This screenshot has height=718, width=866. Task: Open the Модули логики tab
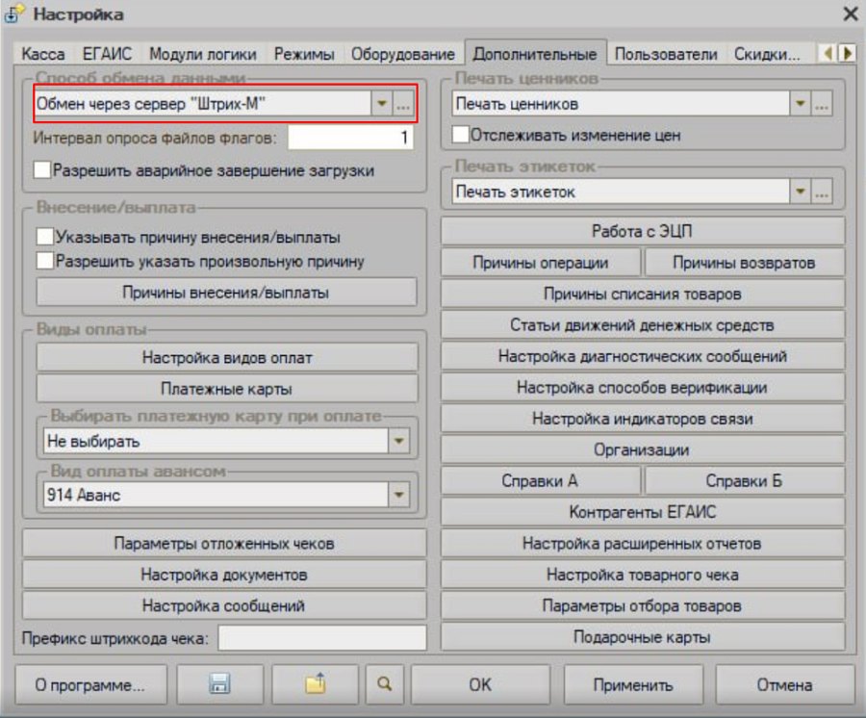pos(203,54)
